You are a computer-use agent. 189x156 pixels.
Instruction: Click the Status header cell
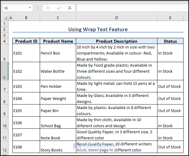pos(170,41)
